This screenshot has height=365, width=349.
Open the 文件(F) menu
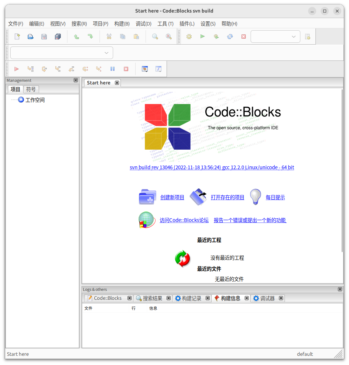[15, 24]
